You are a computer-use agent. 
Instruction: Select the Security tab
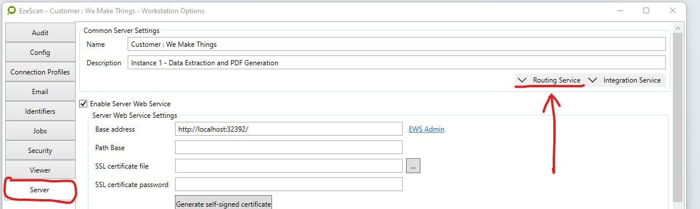(x=40, y=151)
